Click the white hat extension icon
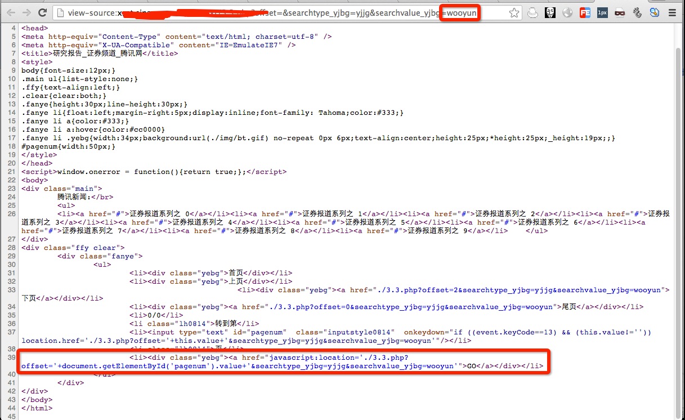Screen dimensions: 685x420 click(x=532, y=12)
